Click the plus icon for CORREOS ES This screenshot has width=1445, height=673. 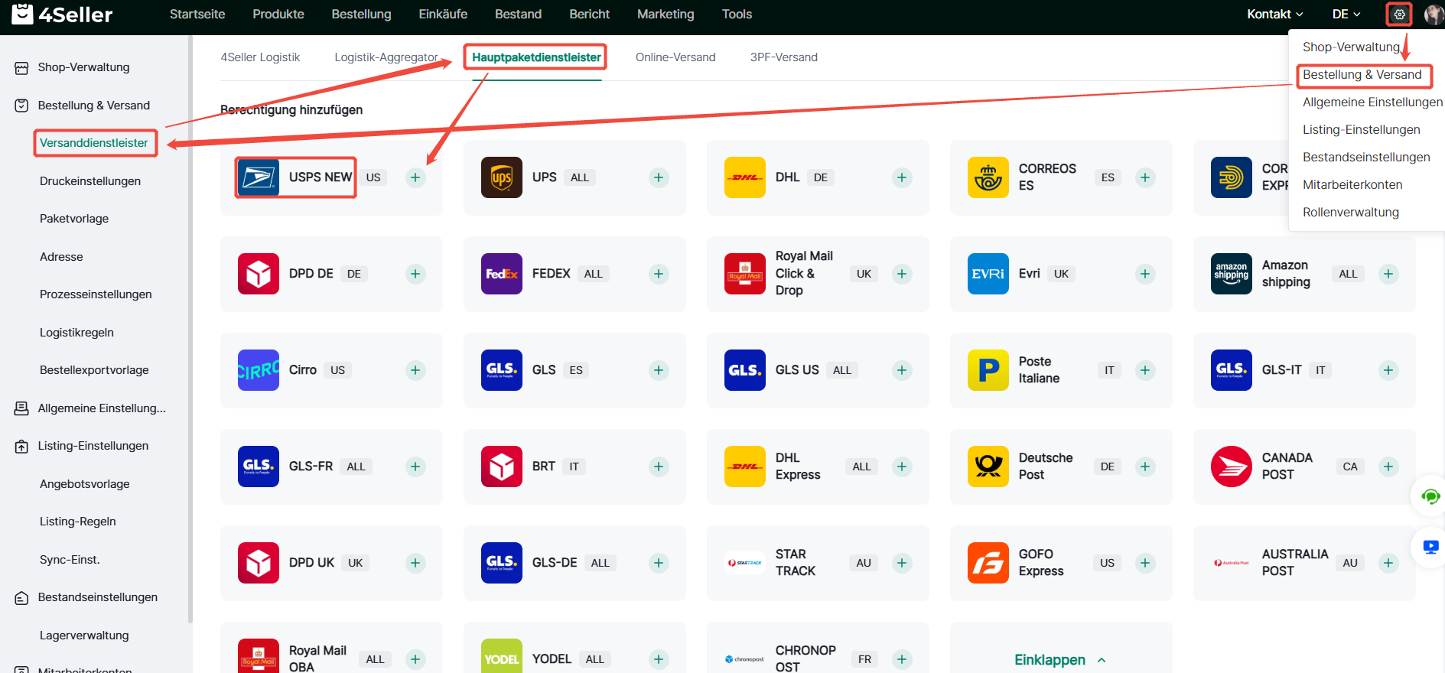(x=1145, y=177)
